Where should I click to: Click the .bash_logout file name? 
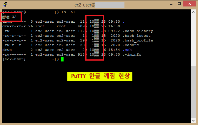click(137, 36)
